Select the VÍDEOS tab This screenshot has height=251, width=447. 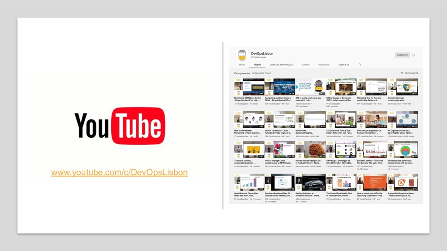pos(258,65)
